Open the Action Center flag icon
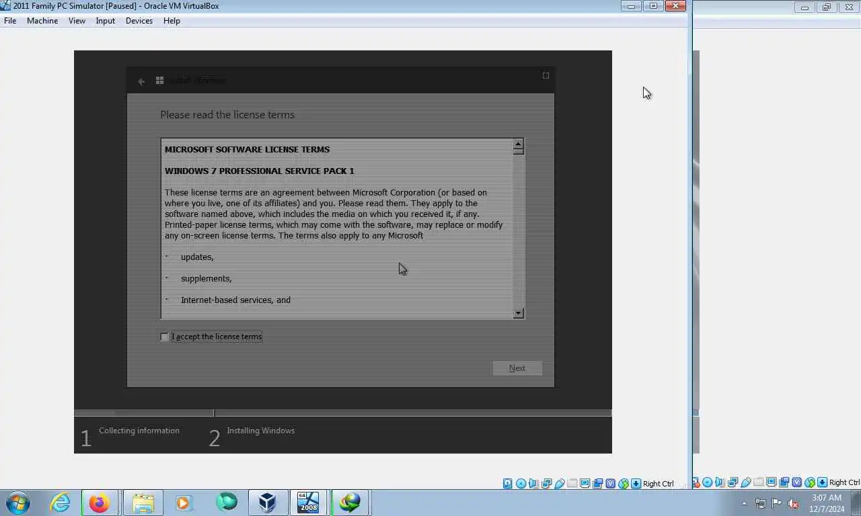Image resolution: width=861 pixels, height=516 pixels. pyautogui.click(x=777, y=503)
